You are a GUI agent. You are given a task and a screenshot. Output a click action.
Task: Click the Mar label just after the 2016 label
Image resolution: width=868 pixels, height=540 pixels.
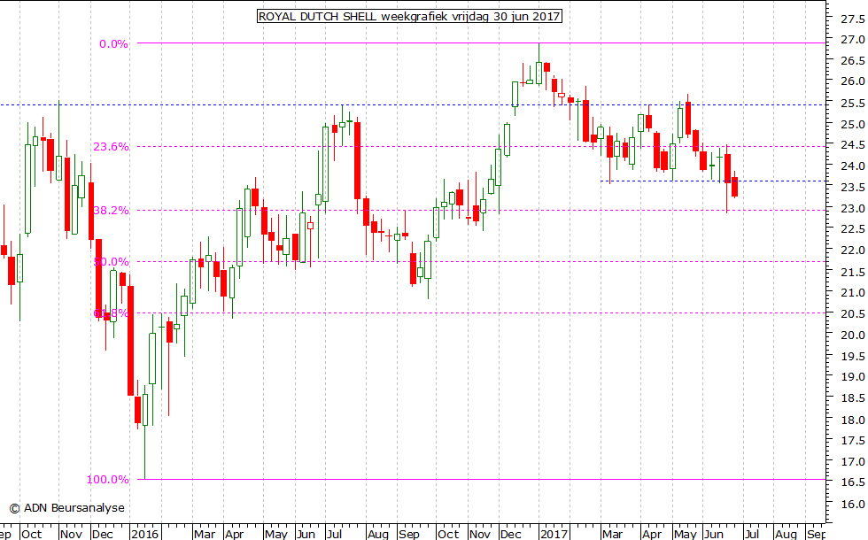(x=205, y=534)
